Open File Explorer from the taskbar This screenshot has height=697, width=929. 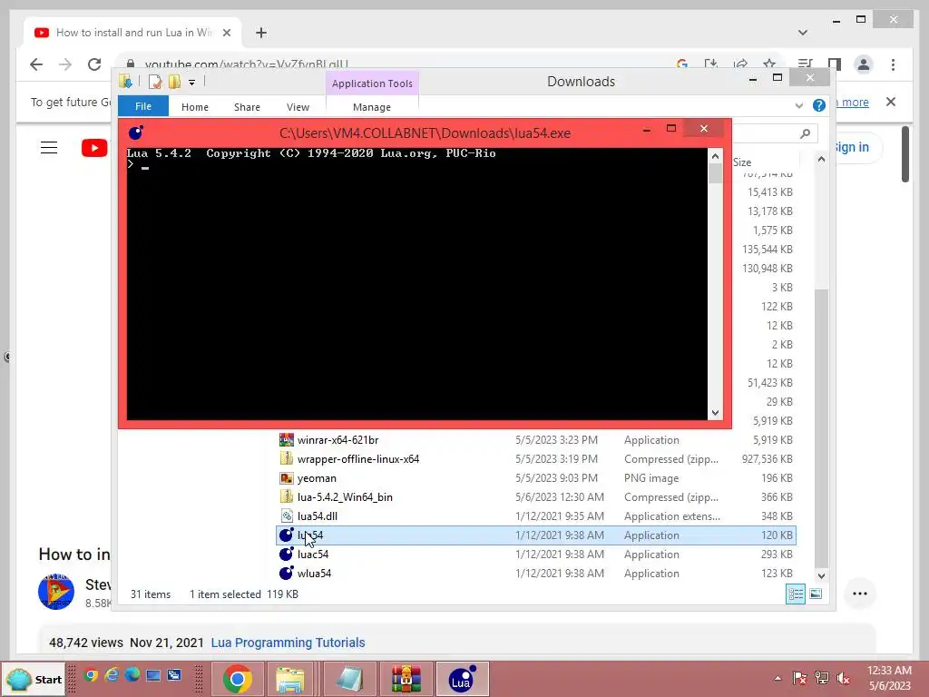click(289, 679)
